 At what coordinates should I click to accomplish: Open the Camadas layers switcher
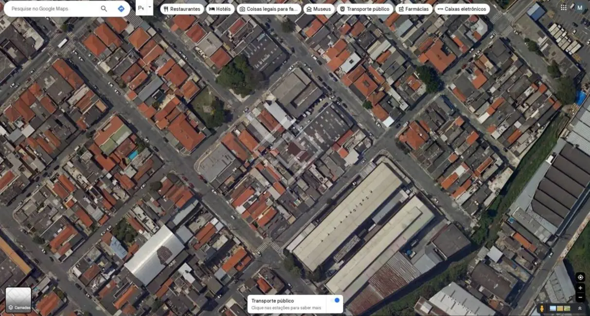18,299
